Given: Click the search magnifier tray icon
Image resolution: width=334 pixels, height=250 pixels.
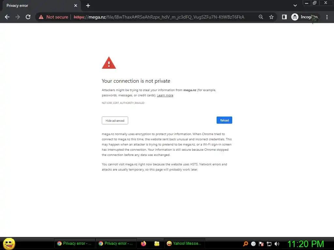Looking at the screenshot, I should tap(245, 244).
